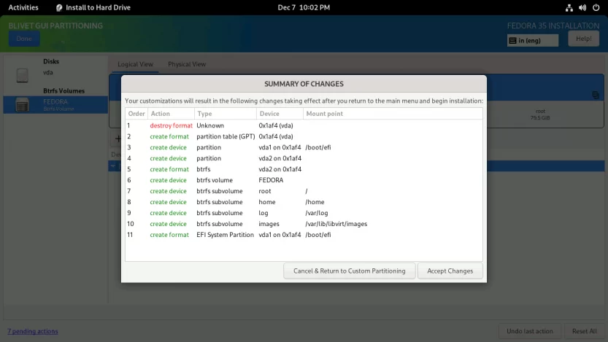The height and width of the screenshot is (342, 608).
Task: Switch to the Logical View tab
Action: click(135, 64)
